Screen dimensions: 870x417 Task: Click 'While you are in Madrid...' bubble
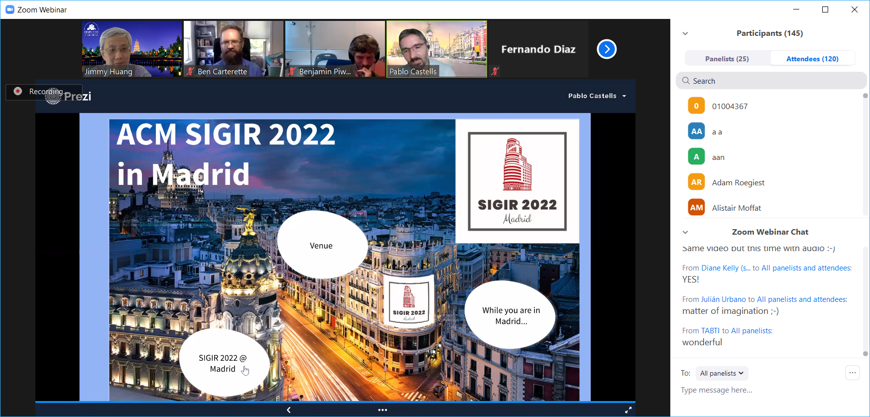point(510,315)
